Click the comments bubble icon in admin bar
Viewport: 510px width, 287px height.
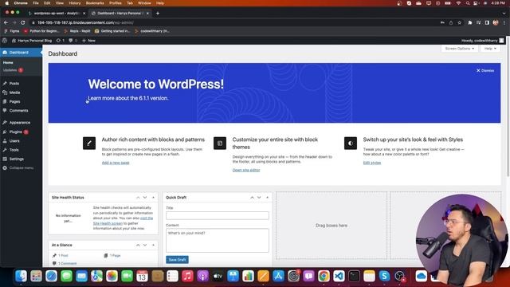click(73, 41)
